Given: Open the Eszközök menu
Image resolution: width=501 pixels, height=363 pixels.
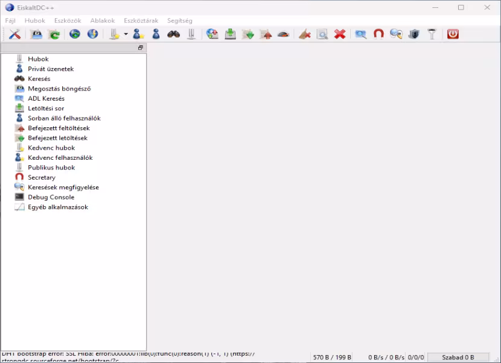Looking at the screenshot, I should tap(68, 21).
